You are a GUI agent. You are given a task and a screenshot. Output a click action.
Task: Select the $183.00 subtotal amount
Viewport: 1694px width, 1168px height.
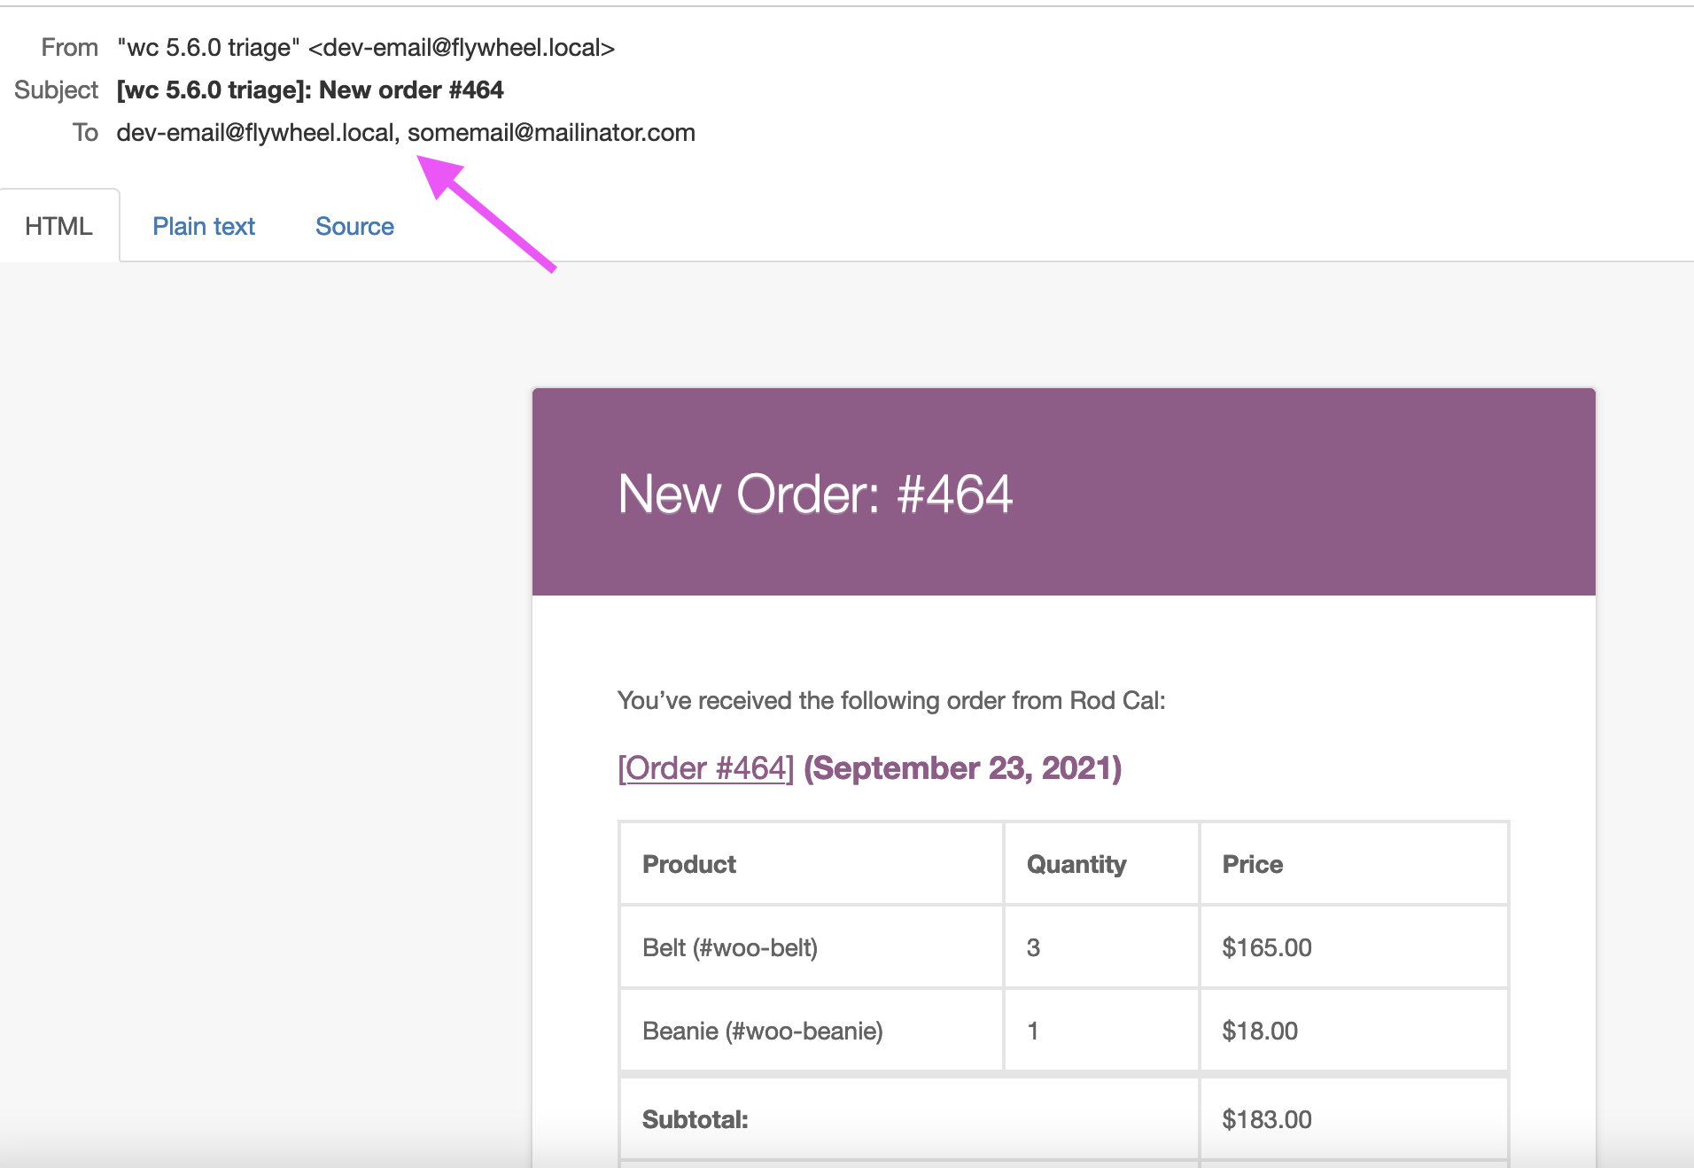coord(1266,1118)
